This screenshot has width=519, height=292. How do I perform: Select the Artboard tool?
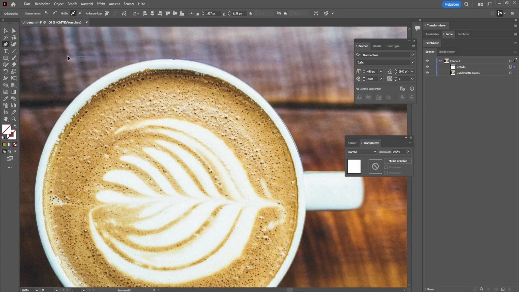click(5, 112)
